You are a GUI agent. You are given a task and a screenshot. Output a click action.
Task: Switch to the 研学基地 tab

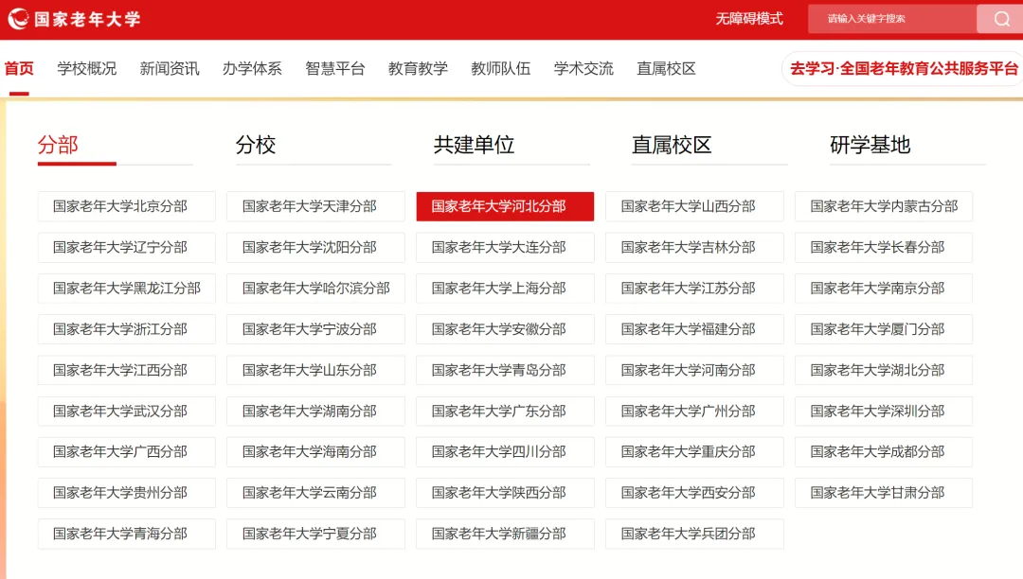[x=870, y=145]
